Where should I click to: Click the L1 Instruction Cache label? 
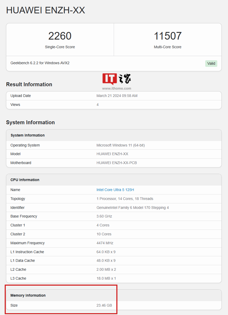pyautogui.click(x=27, y=252)
